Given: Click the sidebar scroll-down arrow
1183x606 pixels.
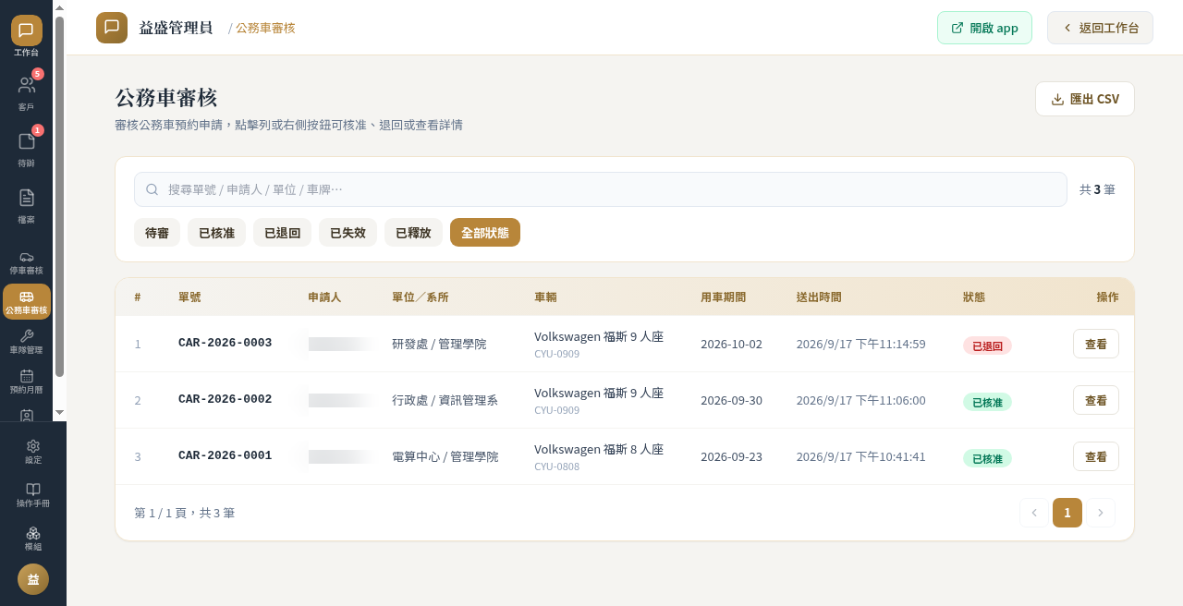Looking at the screenshot, I should pyautogui.click(x=59, y=412).
